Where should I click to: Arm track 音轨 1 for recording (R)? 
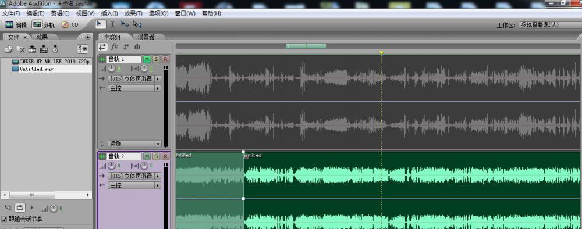pos(165,59)
